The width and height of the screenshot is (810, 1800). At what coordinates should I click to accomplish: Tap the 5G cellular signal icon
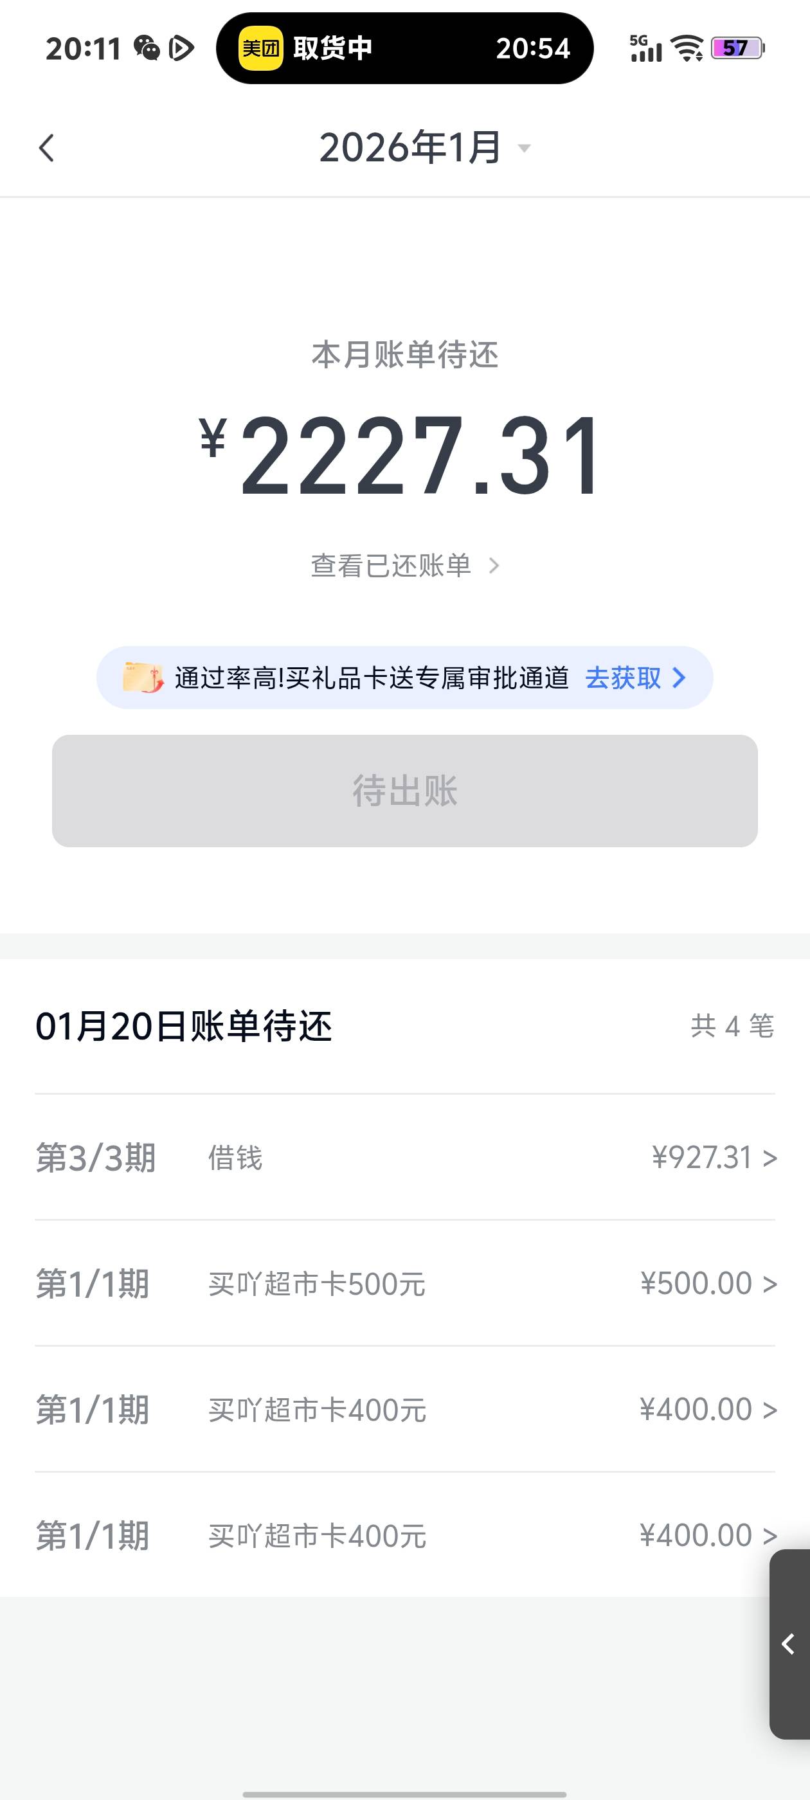646,49
